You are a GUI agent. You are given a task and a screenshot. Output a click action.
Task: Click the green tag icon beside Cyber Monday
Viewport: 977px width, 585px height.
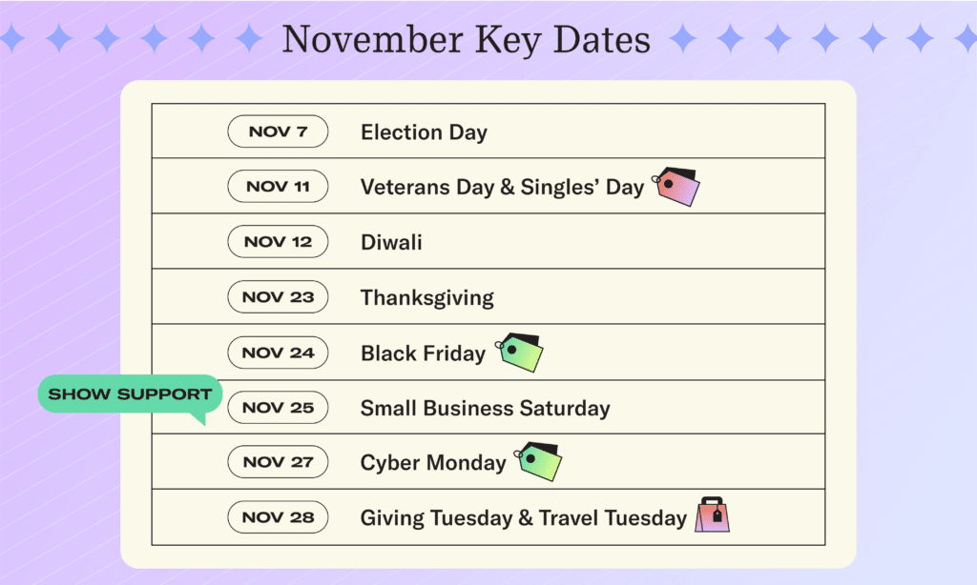pos(538,462)
